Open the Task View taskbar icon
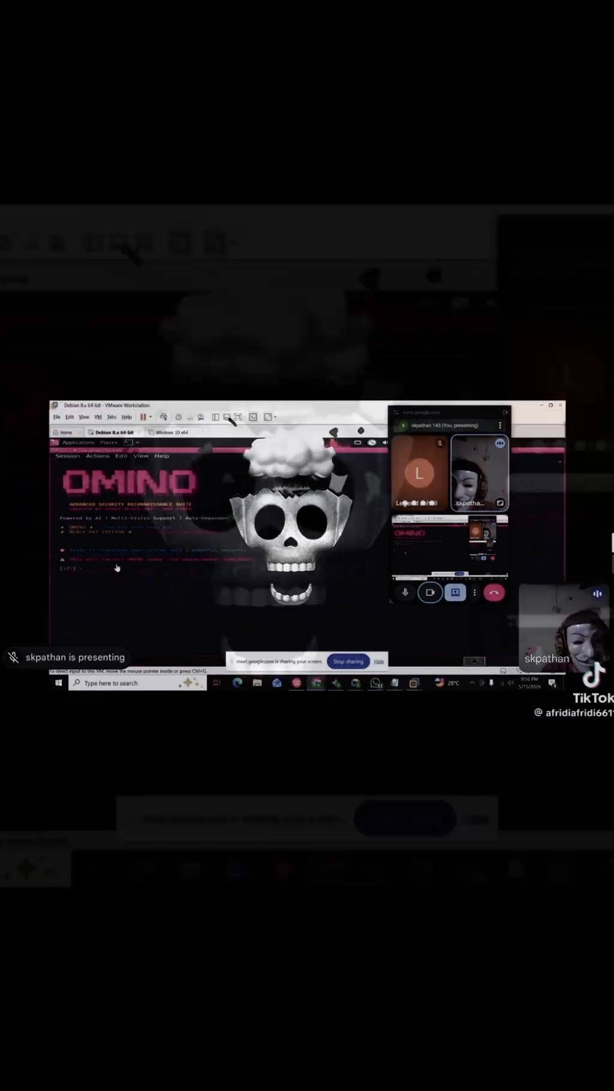The image size is (614, 1091). point(217,683)
